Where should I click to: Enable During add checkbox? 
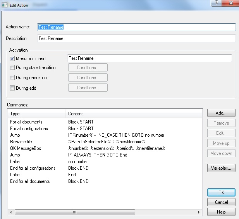pyautogui.click(x=12, y=88)
